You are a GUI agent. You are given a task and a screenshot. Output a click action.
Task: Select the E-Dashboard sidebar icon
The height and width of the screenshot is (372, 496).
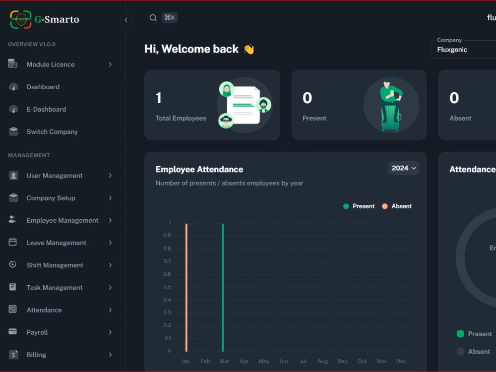pyautogui.click(x=13, y=109)
